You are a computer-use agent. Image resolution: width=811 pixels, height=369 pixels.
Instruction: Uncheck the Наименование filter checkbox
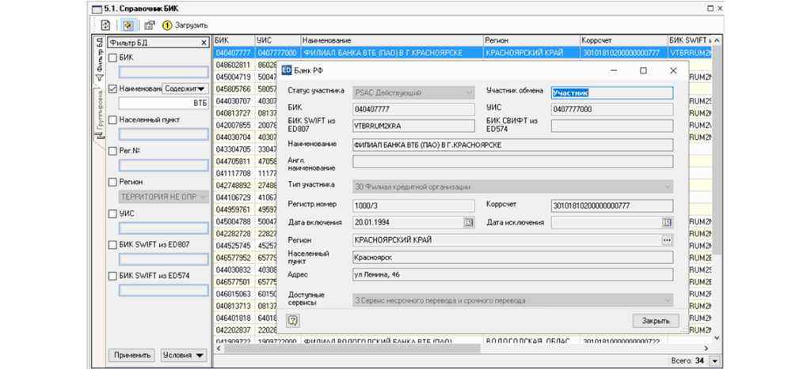(x=113, y=89)
